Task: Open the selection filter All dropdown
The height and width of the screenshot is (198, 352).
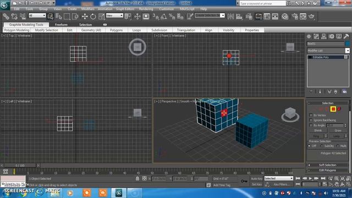Action: pos(37,15)
